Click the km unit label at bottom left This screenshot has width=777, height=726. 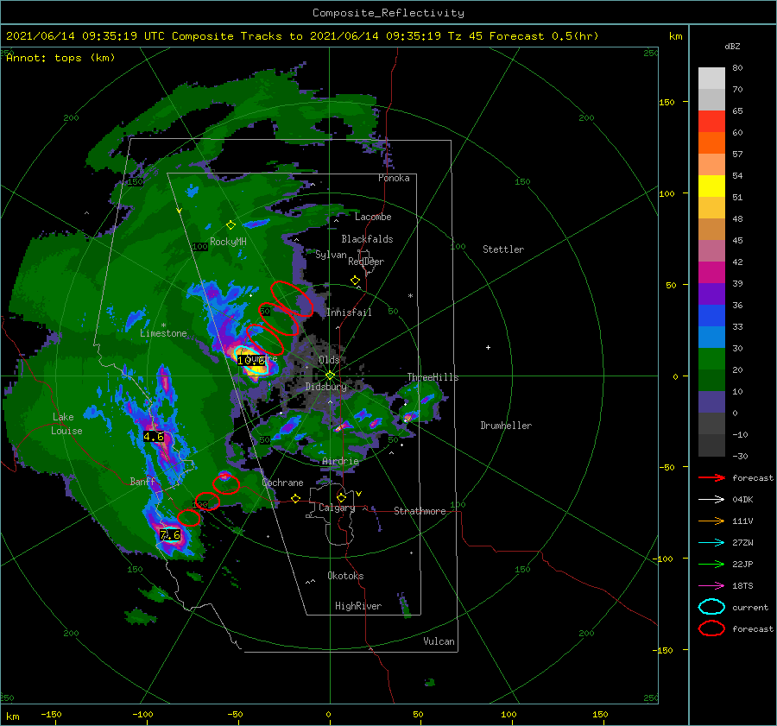(x=12, y=717)
